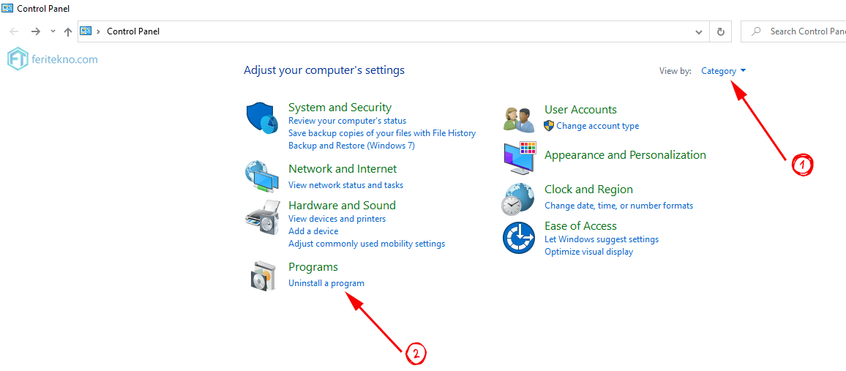Go up one level with up arrow
This screenshot has height=371, width=846.
pos(68,31)
